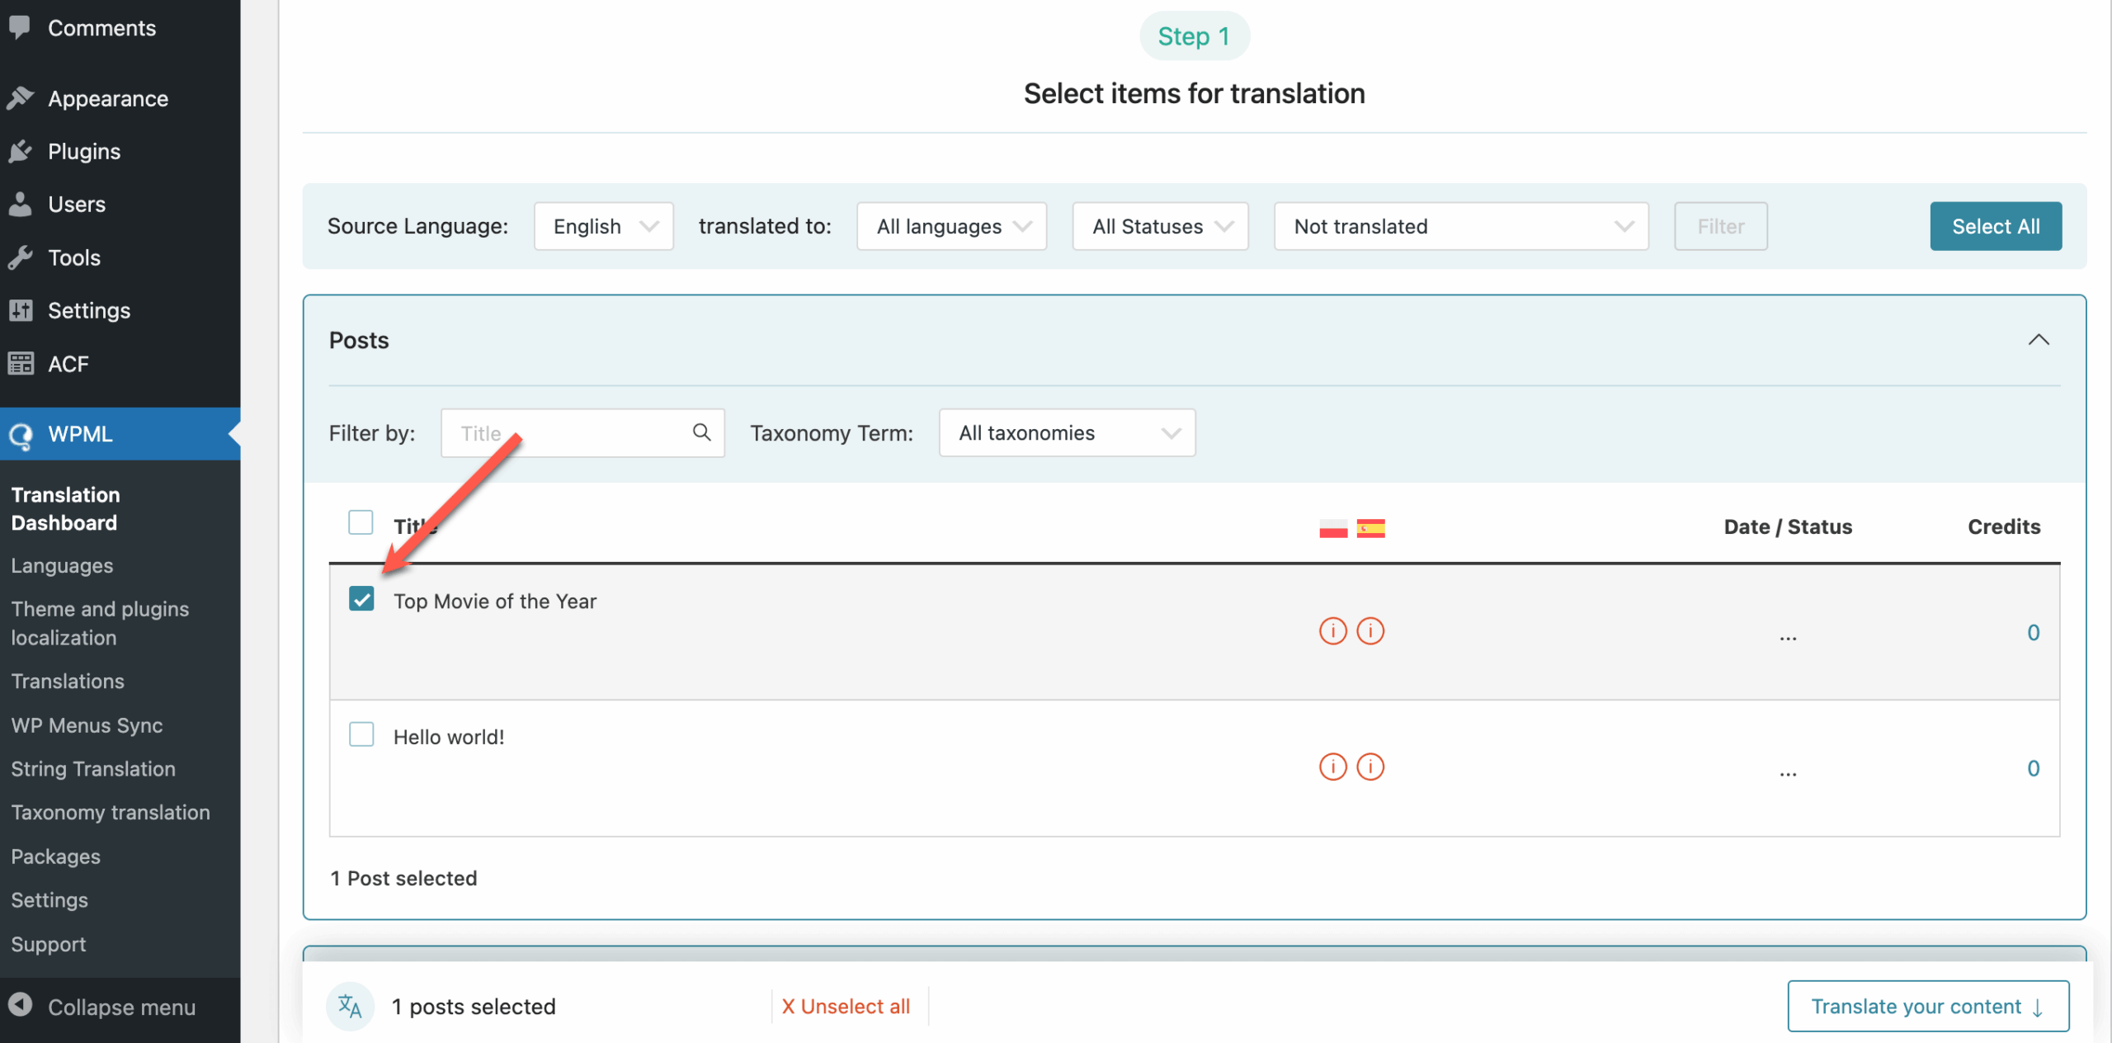Click the Users person icon
Viewport: 2112px width, 1043px height.
[x=20, y=204]
